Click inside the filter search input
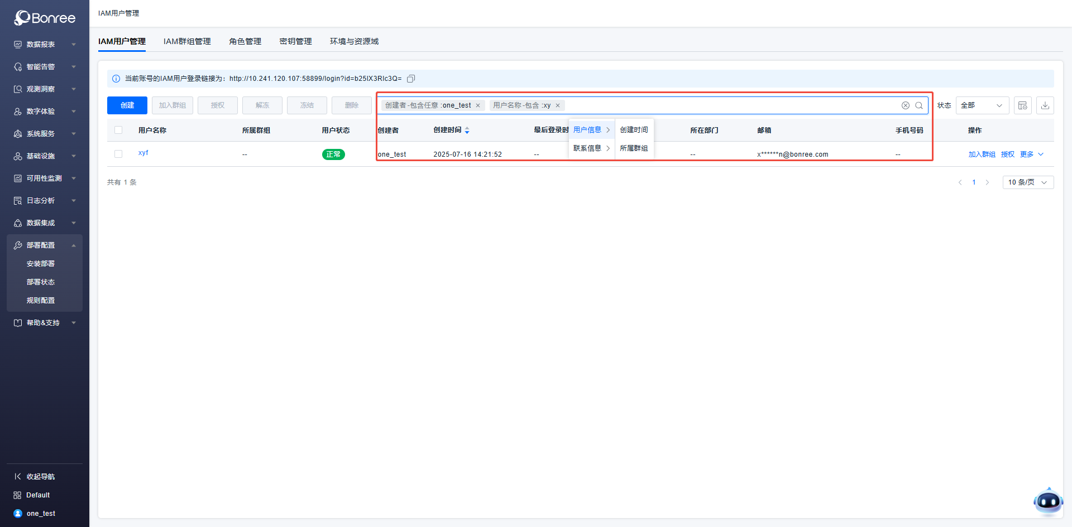1072x527 pixels. pyautogui.click(x=726, y=105)
